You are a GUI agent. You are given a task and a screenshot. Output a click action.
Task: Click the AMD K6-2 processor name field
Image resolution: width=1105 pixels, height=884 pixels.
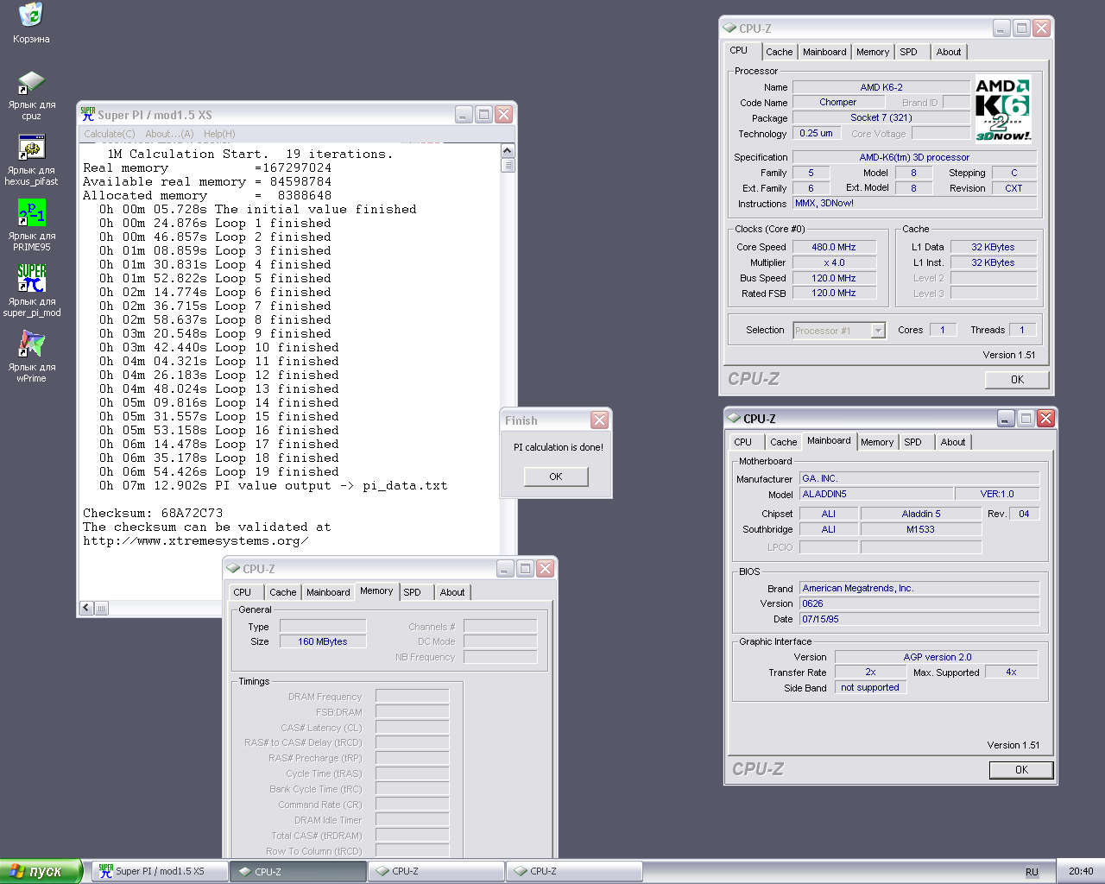pyautogui.click(x=881, y=87)
